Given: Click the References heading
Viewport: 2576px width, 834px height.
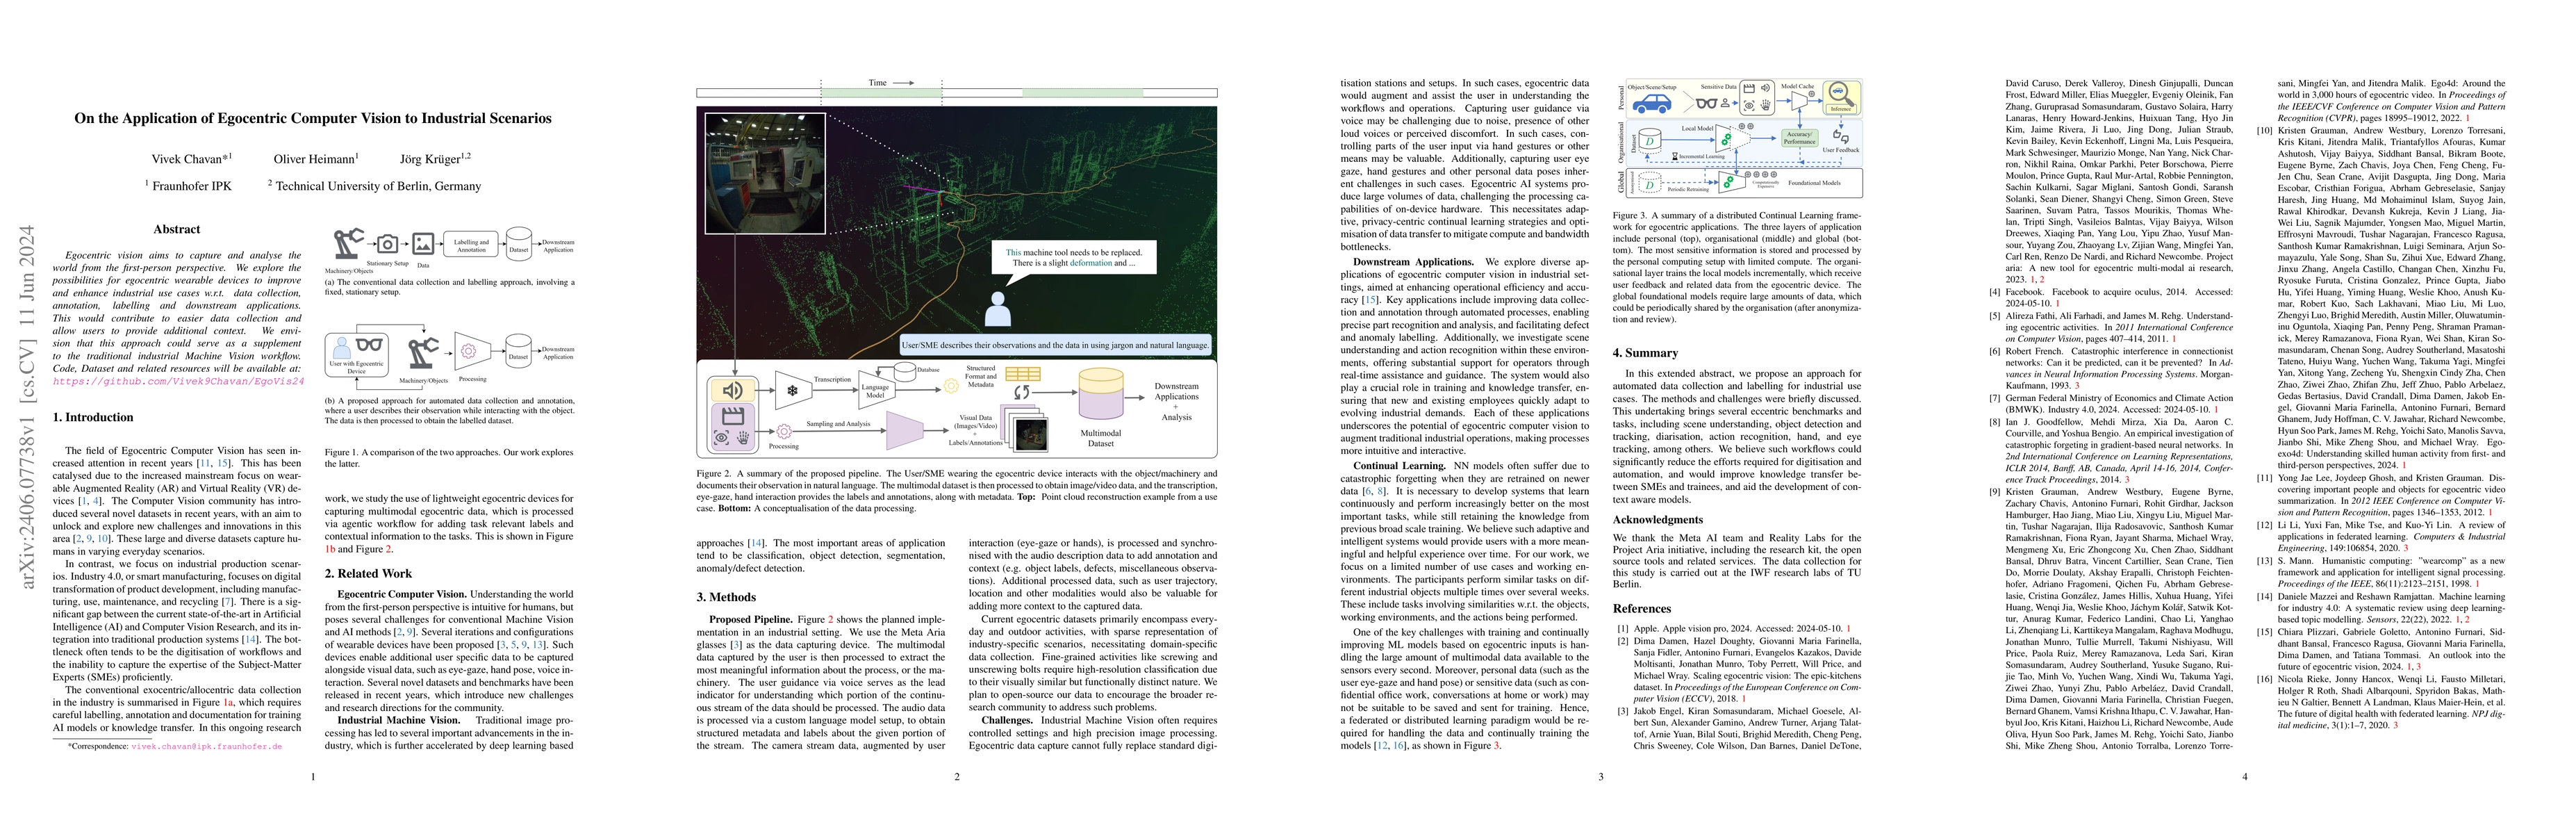Looking at the screenshot, I should coord(1641,609).
